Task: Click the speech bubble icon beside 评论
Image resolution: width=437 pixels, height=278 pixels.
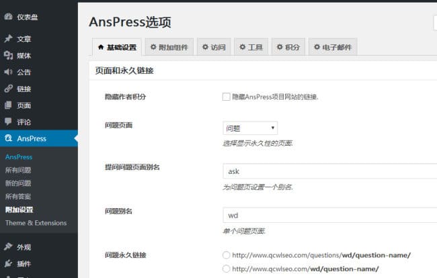Action: (x=8, y=122)
